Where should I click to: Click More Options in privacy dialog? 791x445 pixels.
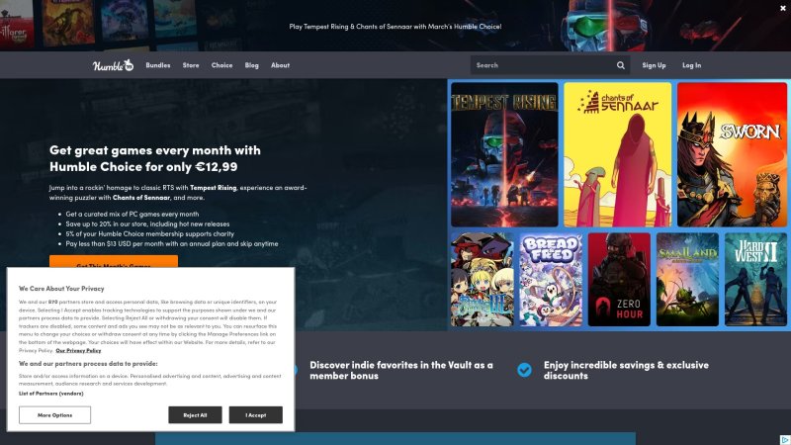[x=55, y=414]
